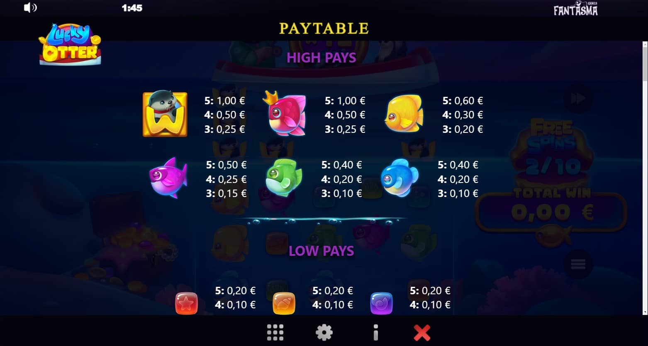Click the crowned pink fish symbol

285,113
